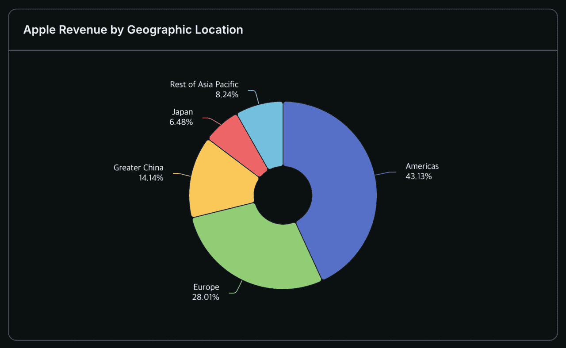Click the 14.14% percentage value
Viewport: 566px width, 348px height.
coord(151,178)
